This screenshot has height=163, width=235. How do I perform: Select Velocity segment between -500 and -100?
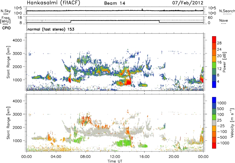[x=214, y=134]
